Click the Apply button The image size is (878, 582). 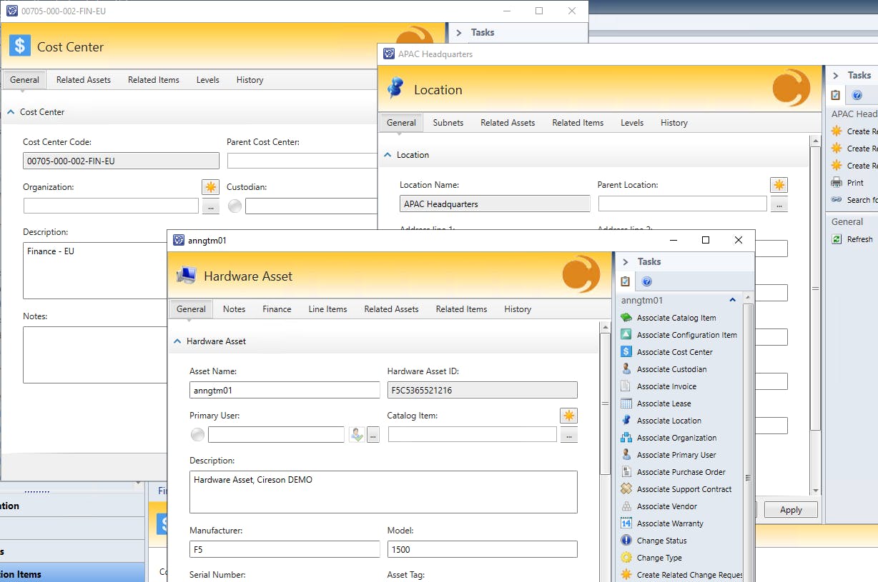[791, 510]
